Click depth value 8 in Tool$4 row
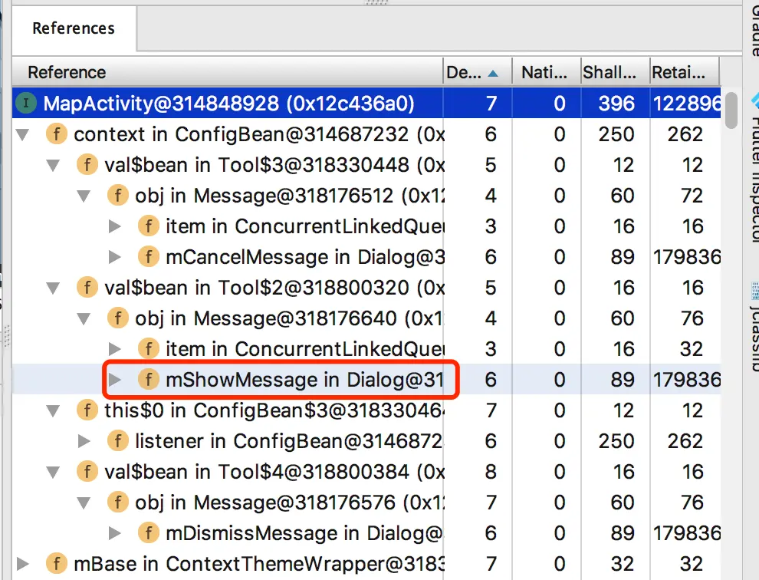The width and height of the screenshot is (759, 580). [491, 472]
